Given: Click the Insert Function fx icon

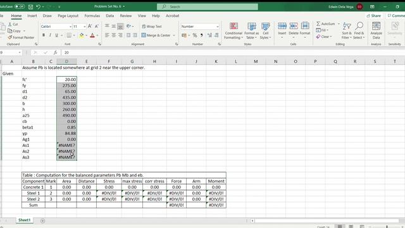Looking at the screenshot, I should [55, 53].
